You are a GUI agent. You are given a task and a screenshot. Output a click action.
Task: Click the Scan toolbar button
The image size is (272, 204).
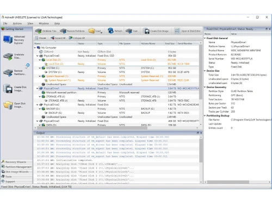132,31
